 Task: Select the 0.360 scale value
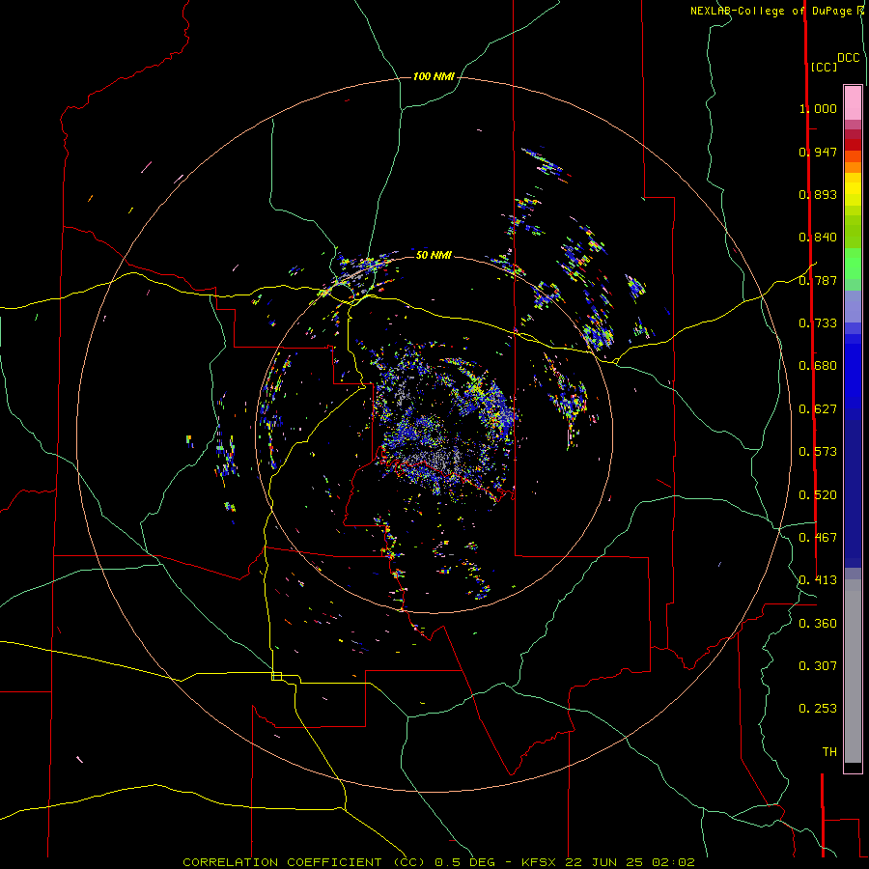[x=818, y=624]
